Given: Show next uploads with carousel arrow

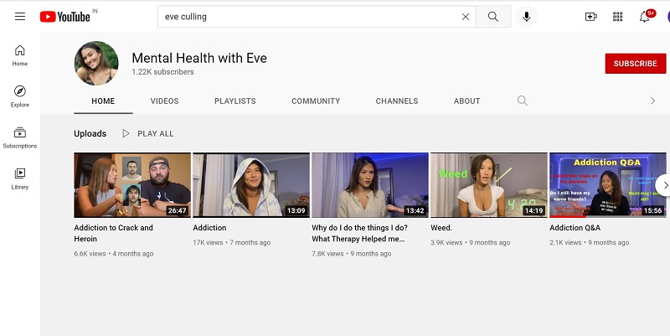Looking at the screenshot, I should tap(664, 185).
